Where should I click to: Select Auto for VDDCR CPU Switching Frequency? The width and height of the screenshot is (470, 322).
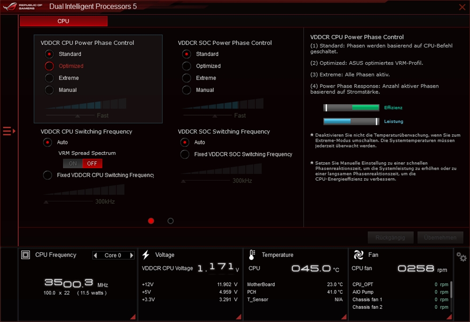tap(47, 142)
